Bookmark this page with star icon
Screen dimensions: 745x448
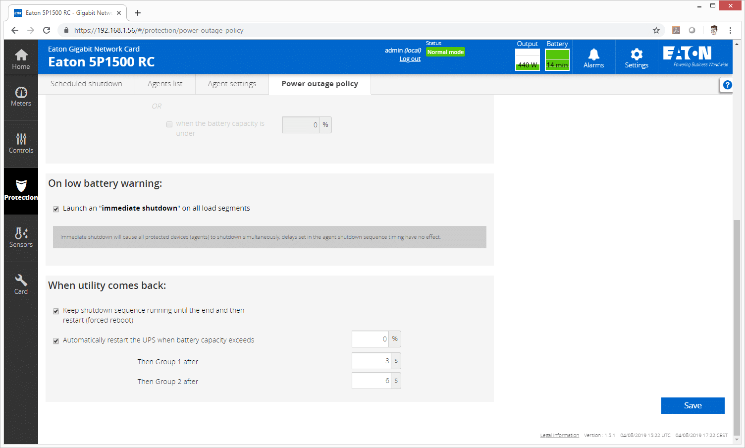pos(656,30)
